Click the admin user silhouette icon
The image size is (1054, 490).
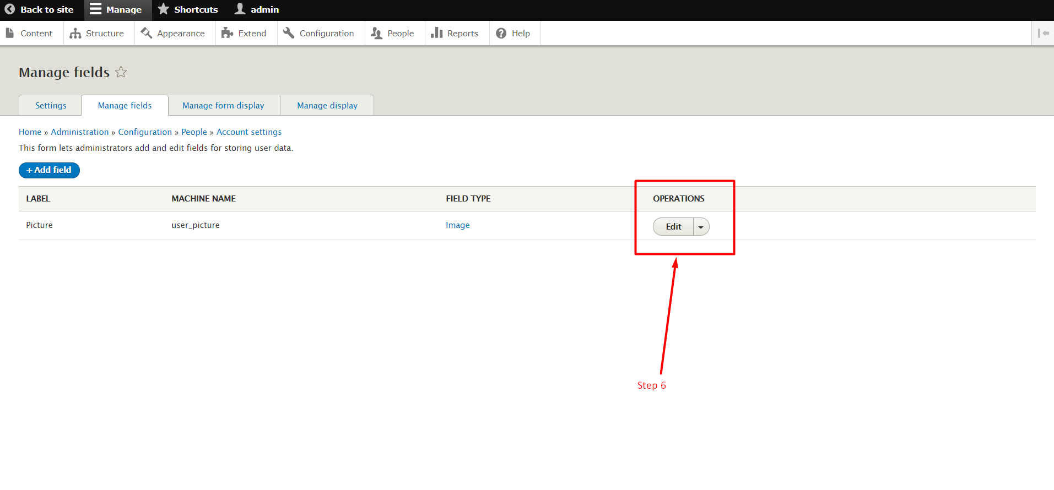coord(240,9)
